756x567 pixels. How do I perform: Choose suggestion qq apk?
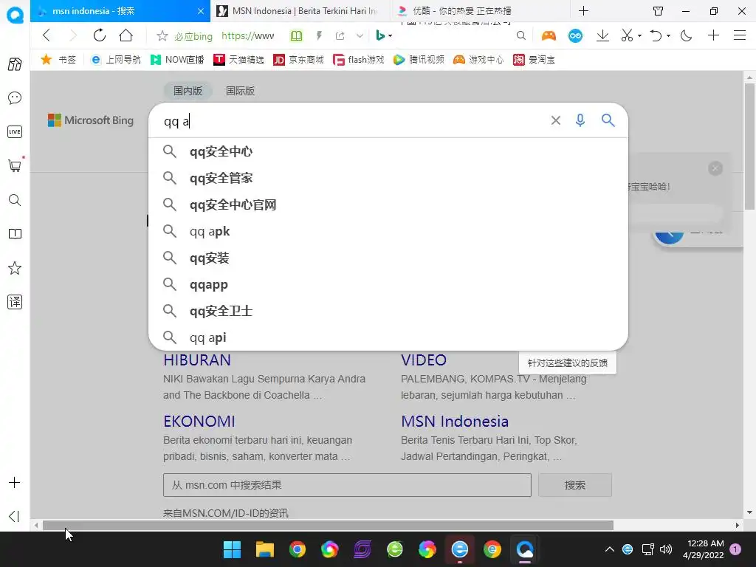(x=388, y=231)
